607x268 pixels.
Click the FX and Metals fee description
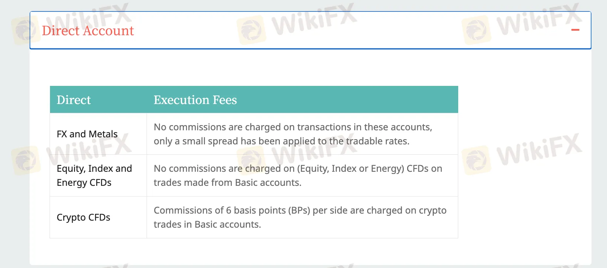click(x=293, y=134)
